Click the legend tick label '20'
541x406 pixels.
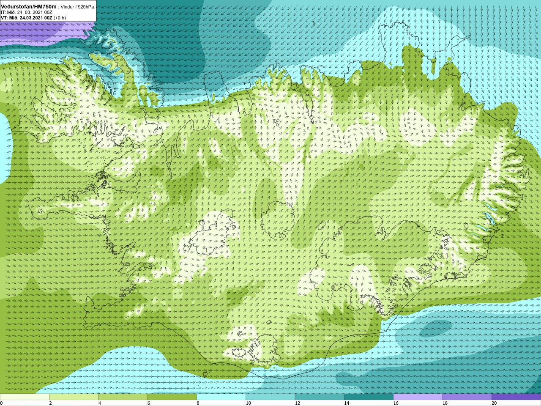(494, 403)
